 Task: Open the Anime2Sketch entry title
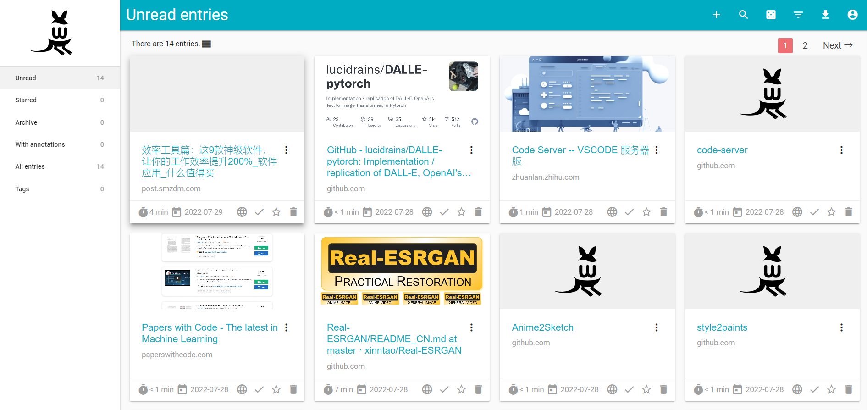(x=542, y=327)
